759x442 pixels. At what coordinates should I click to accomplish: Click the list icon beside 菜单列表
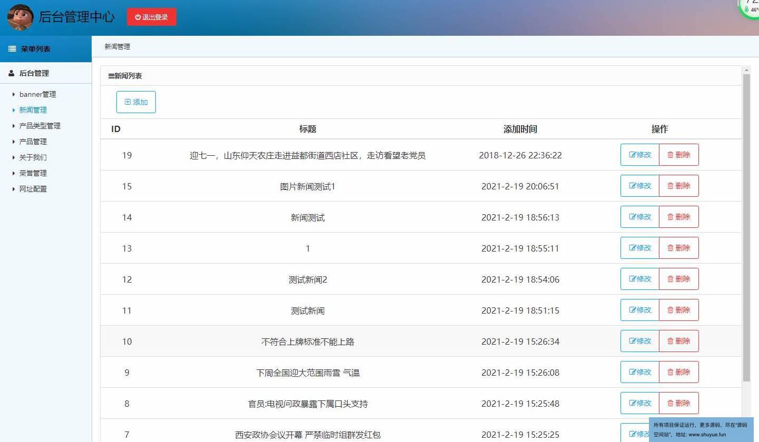tap(12, 49)
